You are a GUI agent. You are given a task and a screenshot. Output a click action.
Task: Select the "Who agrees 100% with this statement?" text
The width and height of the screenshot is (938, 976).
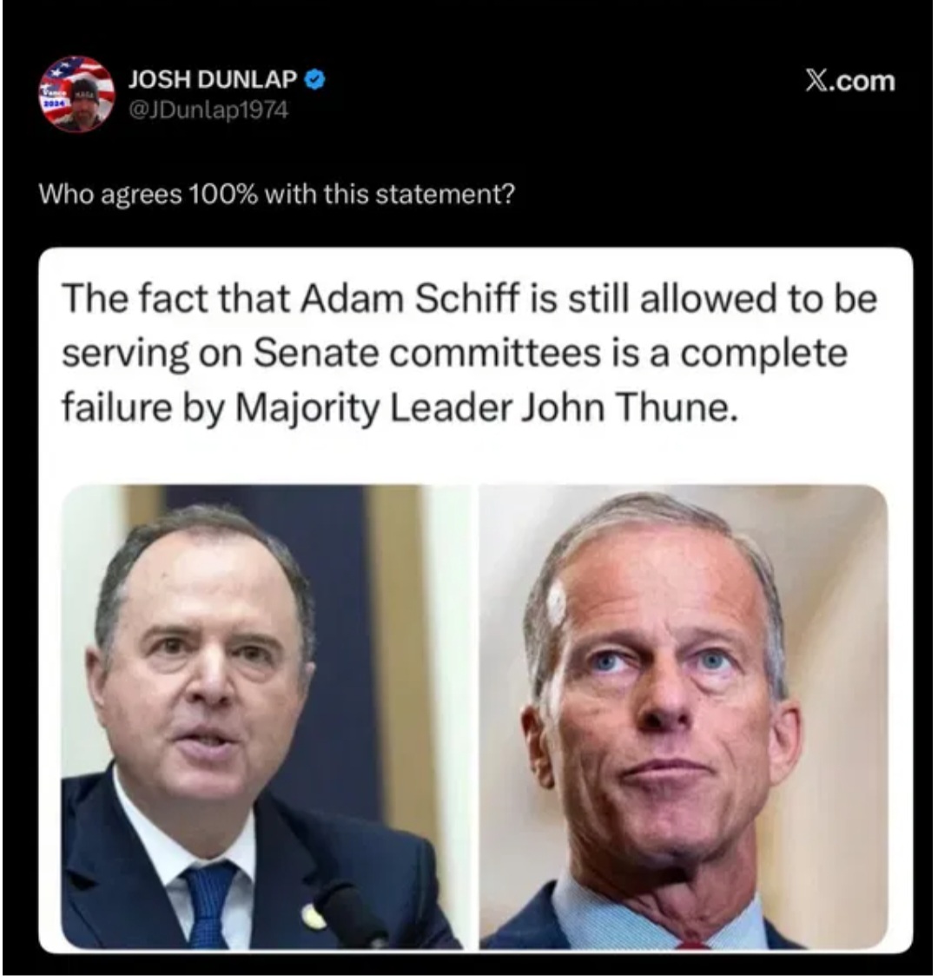[277, 194]
